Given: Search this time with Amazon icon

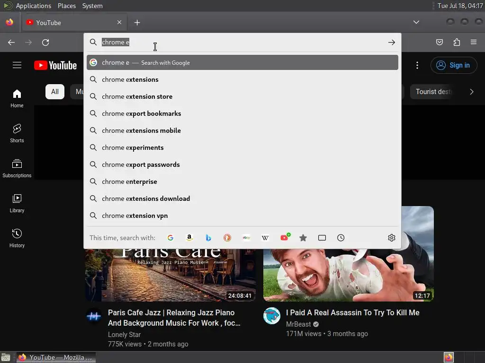Looking at the screenshot, I should [x=189, y=238].
